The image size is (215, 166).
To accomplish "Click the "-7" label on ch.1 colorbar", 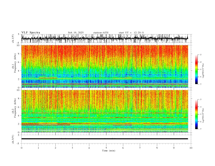I will 200,84.
